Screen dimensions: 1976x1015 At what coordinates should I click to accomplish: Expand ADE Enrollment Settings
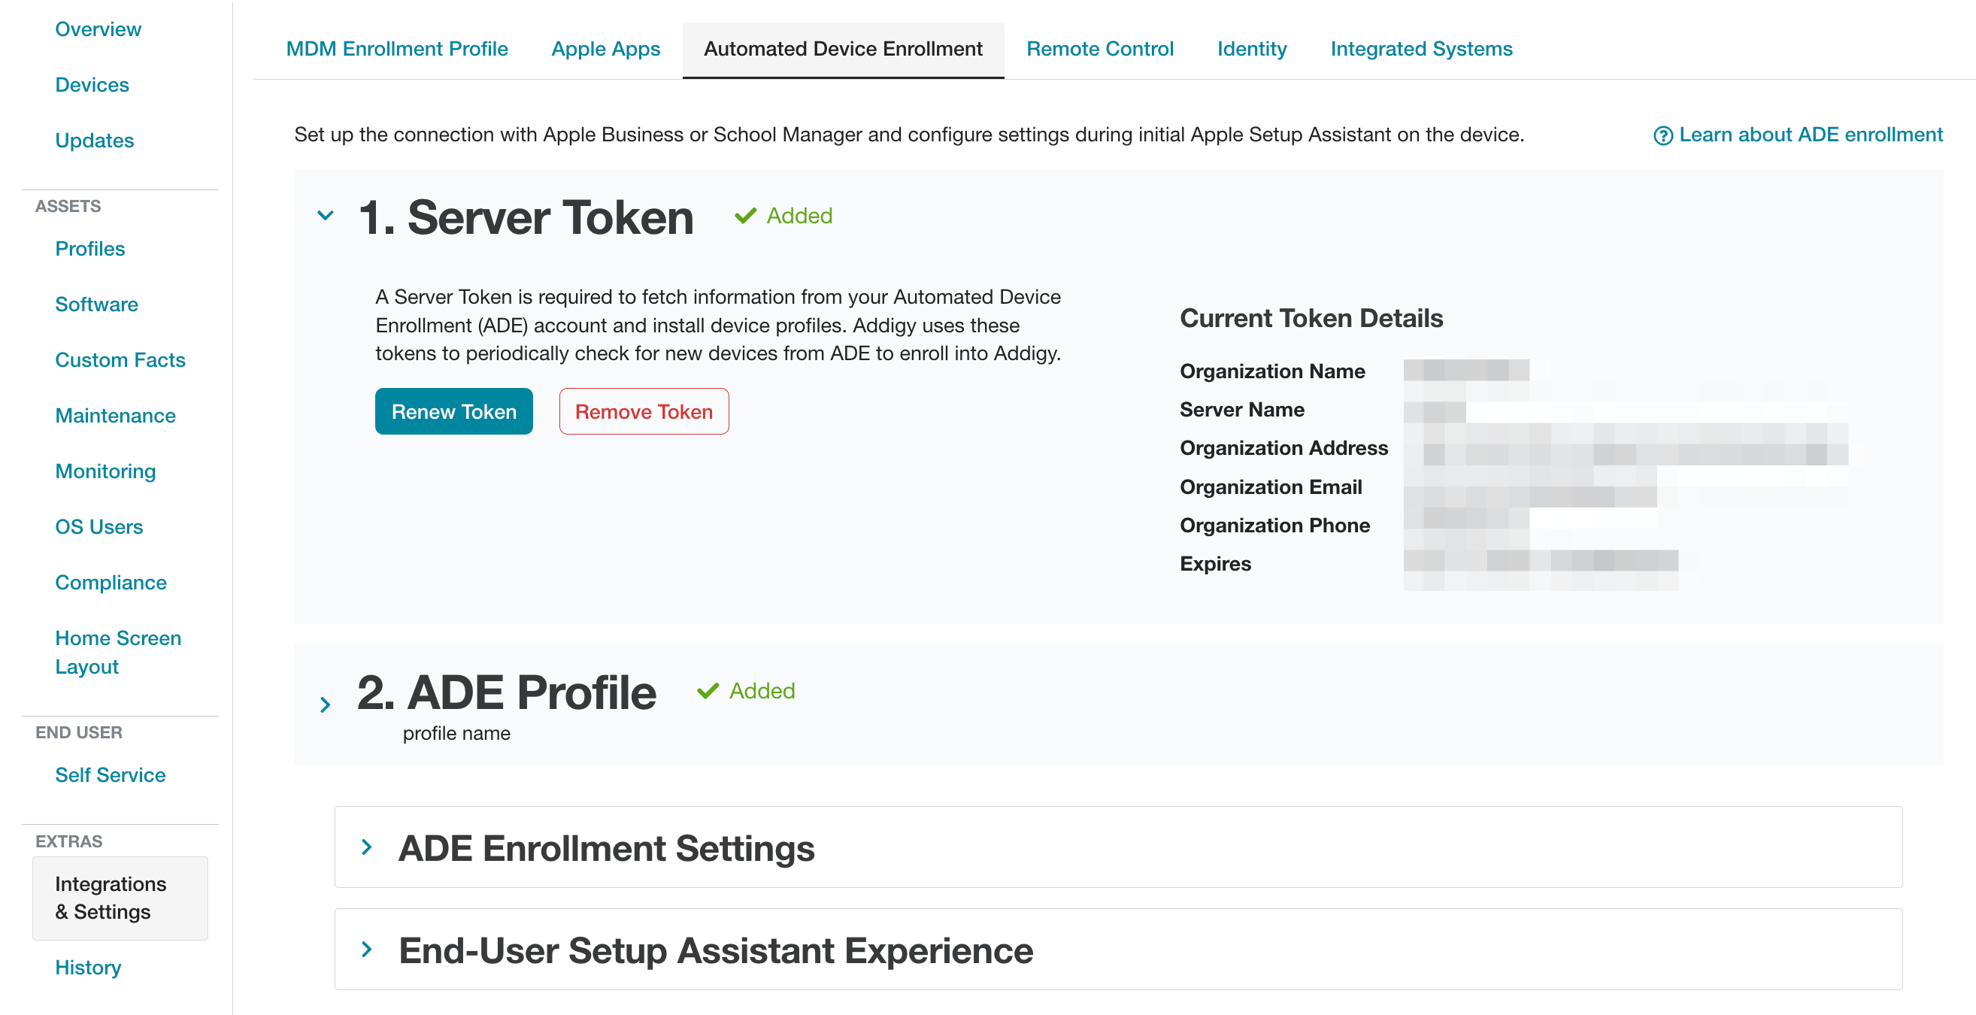tap(366, 847)
